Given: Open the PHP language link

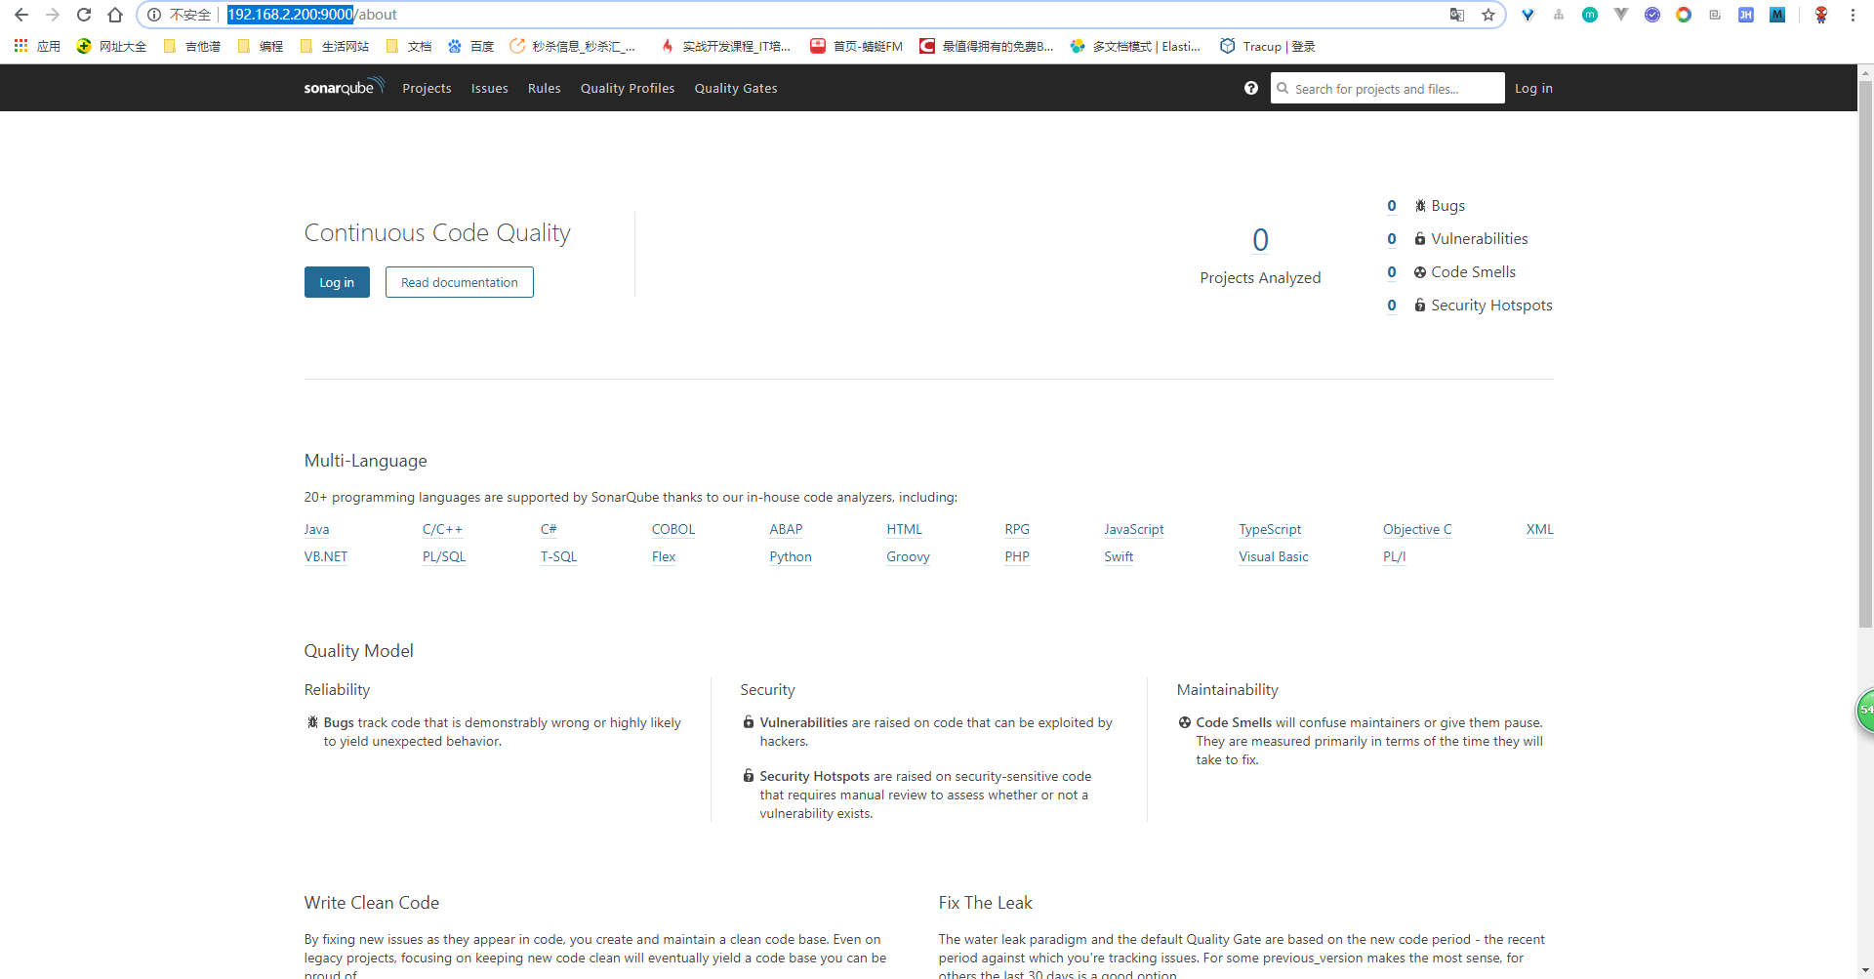Looking at the screenshot, I should pyautogui.click(x=1017, y=556).
